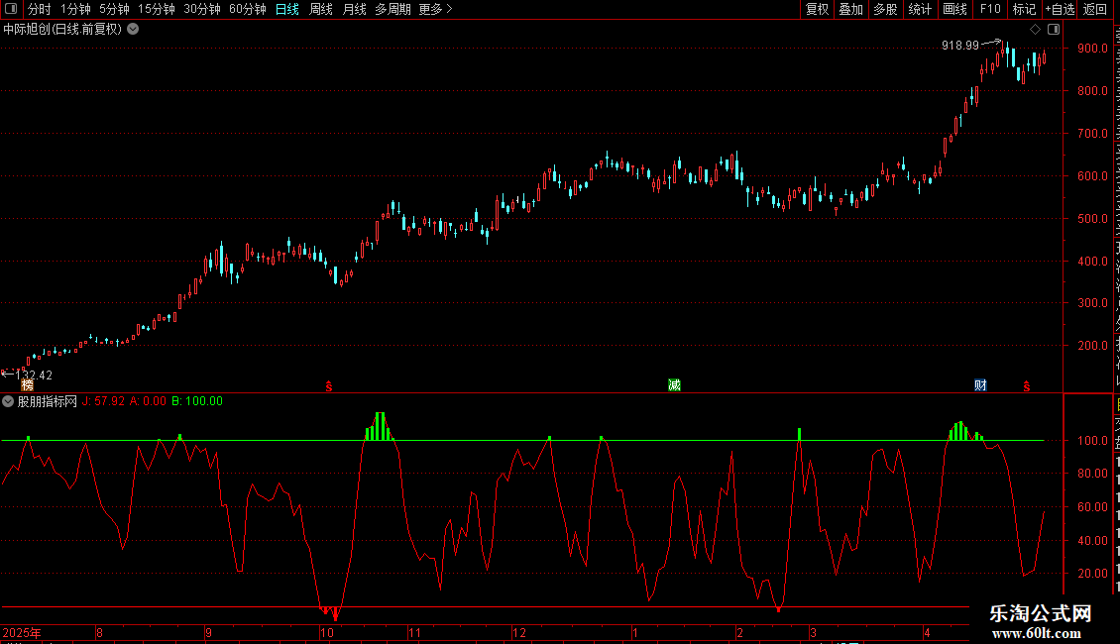
Task: Click the 叠加 overlay button
Action: click(850, 9)
